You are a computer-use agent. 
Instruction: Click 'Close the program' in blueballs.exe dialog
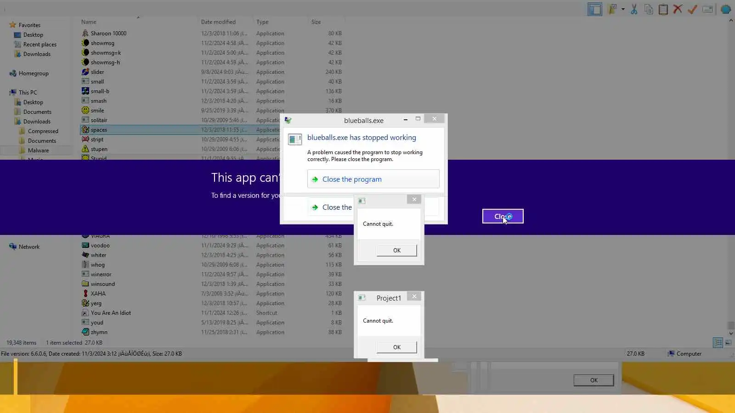373,179
